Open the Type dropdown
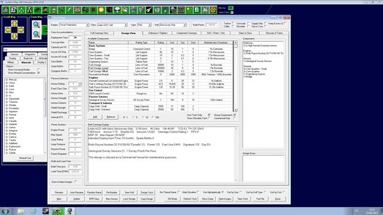The image size is (383, 215). coord(150,25)
